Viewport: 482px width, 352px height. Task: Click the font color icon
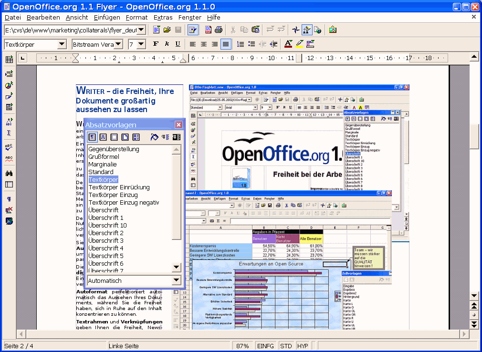288,44
